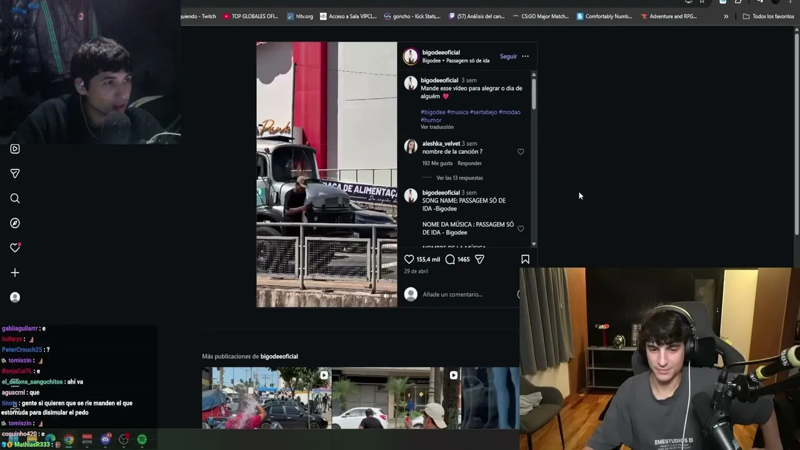
Task: Open profile avatar in Instagram sidebar
Action: (x=15, y=297)
